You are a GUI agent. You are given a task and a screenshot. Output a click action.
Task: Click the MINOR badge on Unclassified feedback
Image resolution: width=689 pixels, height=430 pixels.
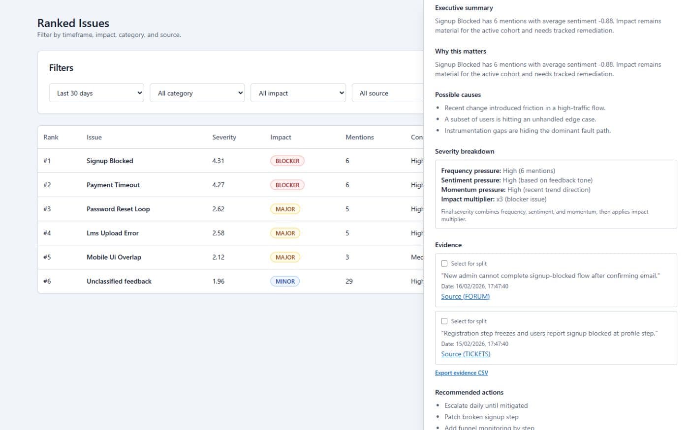(x=285, y=281)
